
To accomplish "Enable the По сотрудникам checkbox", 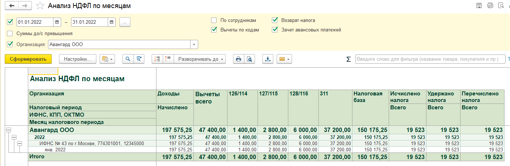I will tap(214, 20).
